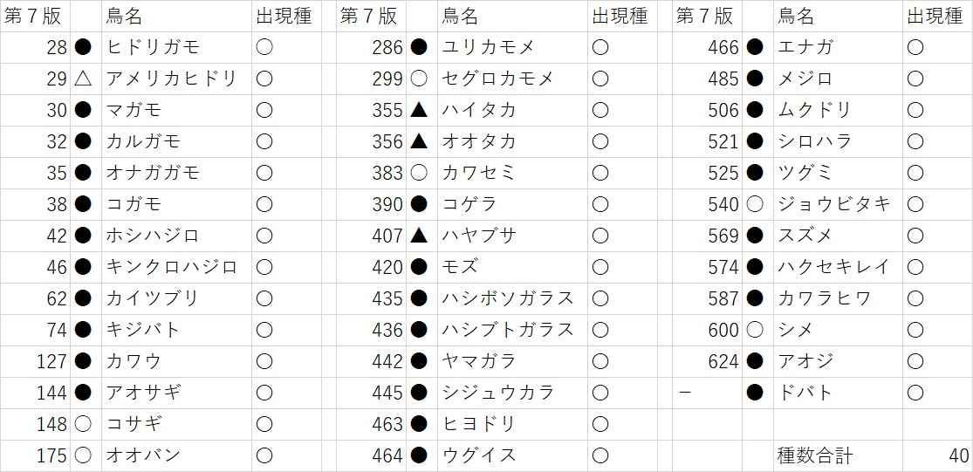Image resolution: width=973 pixels, height=472 pixels.
Task: Click the black triangle beside ハイタカ
Action: tap(419, 110)
